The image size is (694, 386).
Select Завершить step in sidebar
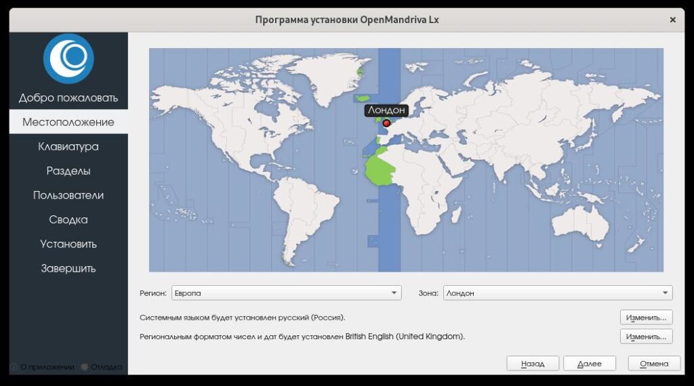[x=68, y=268]
